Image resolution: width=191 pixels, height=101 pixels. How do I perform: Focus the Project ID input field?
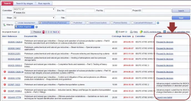click(156, 11)
